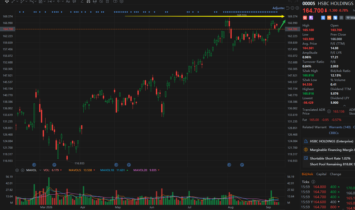Show the Ticks info icon
The height and width of the screenshot is (210, 355).
(x=313, y=182)
